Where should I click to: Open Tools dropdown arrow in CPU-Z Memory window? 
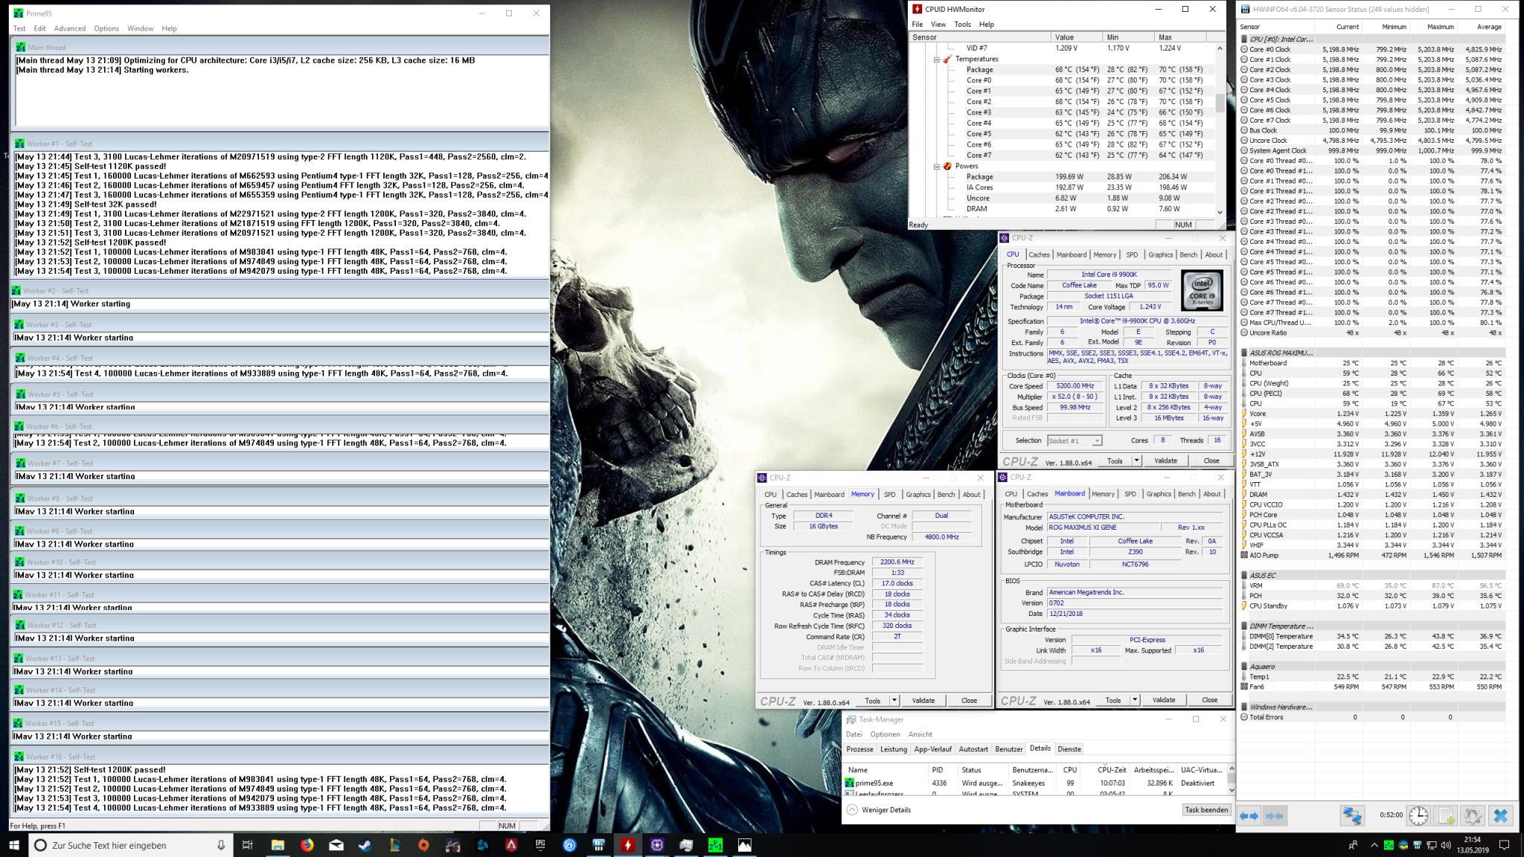894,701
